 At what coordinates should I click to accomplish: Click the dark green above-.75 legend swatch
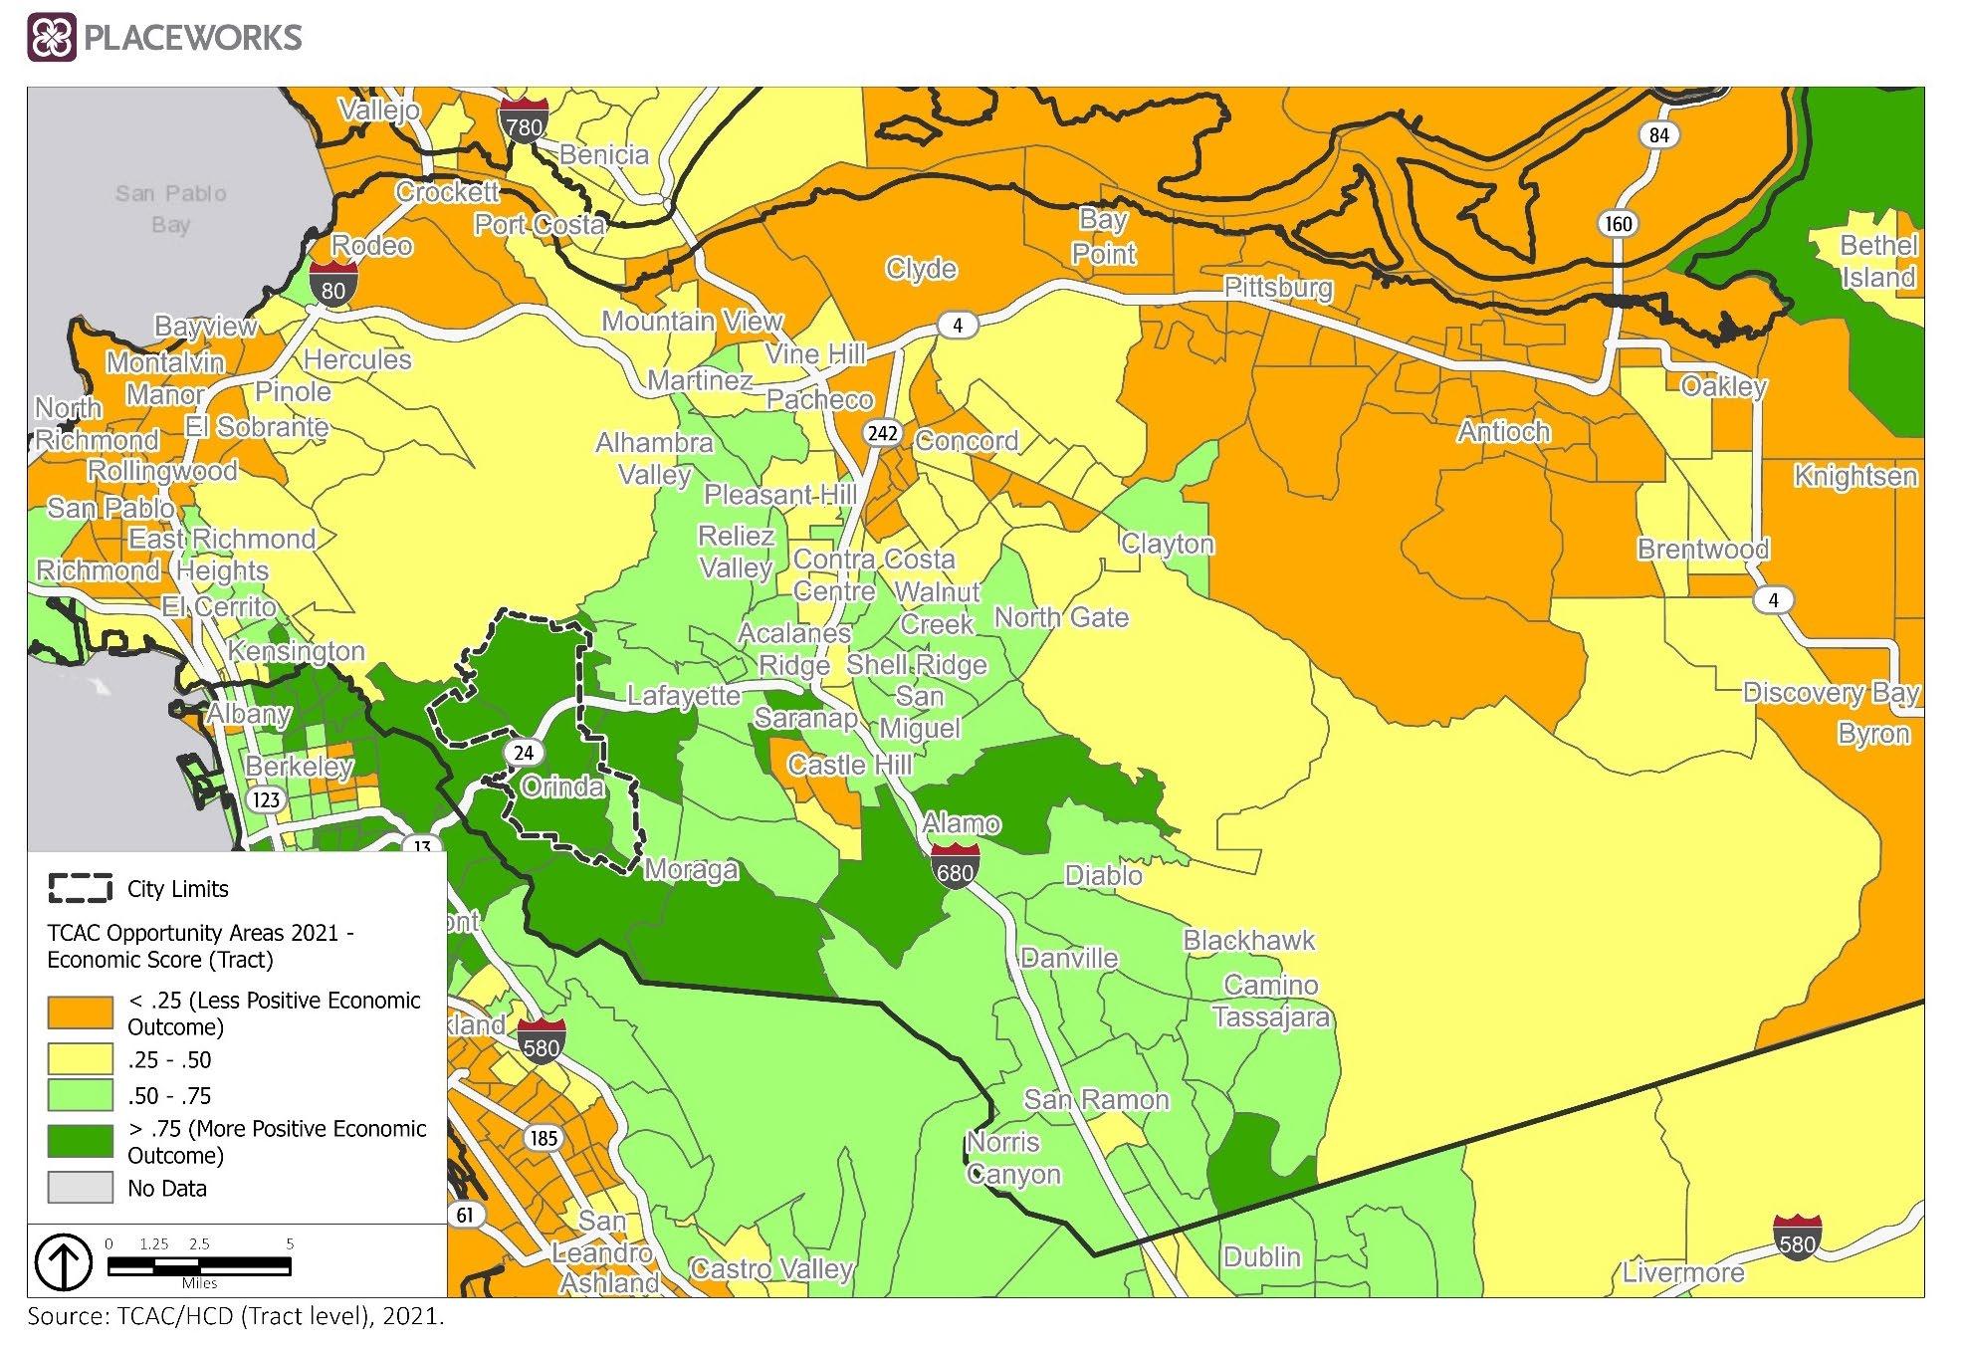[x=80, y=1141]
